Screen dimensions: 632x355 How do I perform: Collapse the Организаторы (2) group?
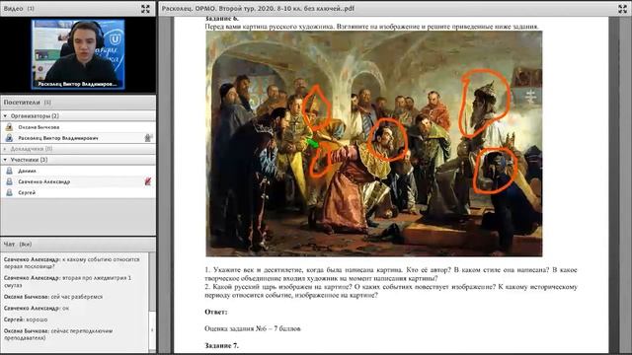5,116
